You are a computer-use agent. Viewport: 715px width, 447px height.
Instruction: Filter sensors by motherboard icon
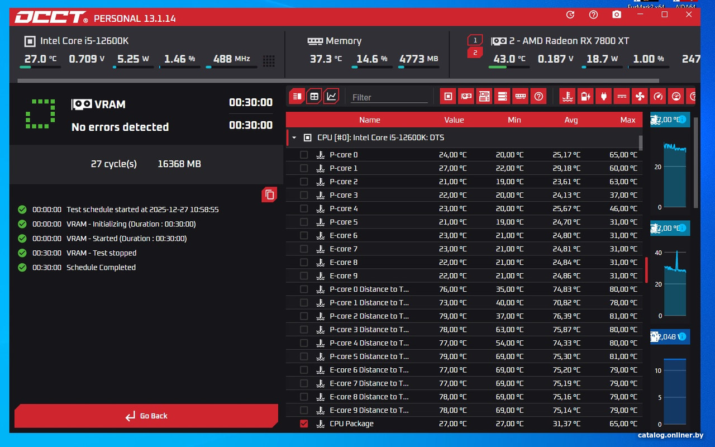click(x=484, y=96)
